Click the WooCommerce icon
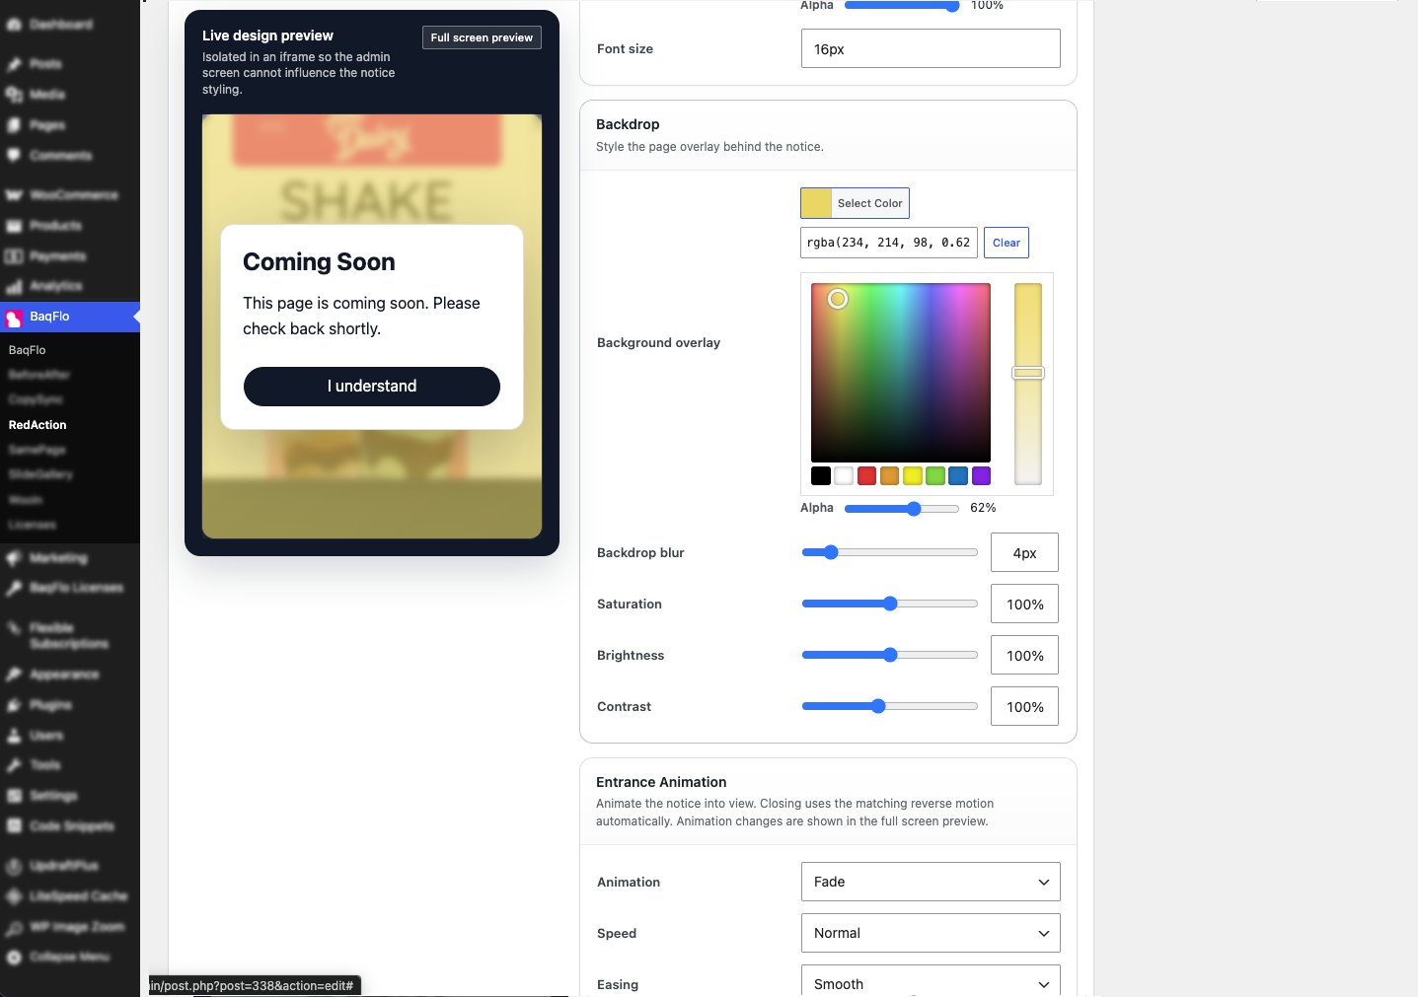Screen dimensions: 1418x997 point(14,195)
